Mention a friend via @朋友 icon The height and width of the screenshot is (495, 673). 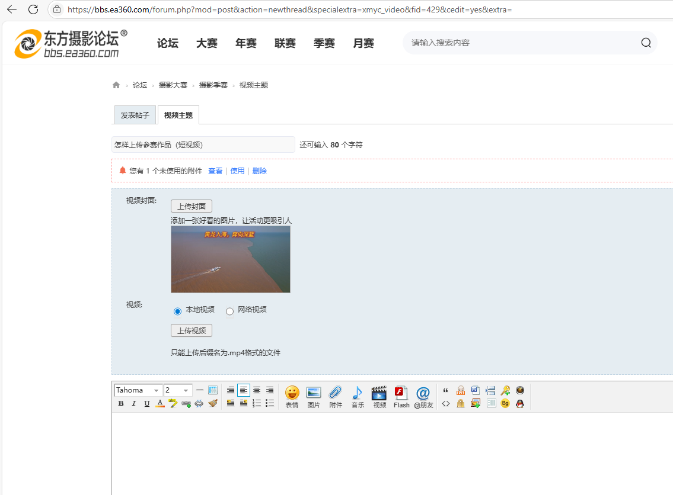pyautogui.click(x=423, y=397)
